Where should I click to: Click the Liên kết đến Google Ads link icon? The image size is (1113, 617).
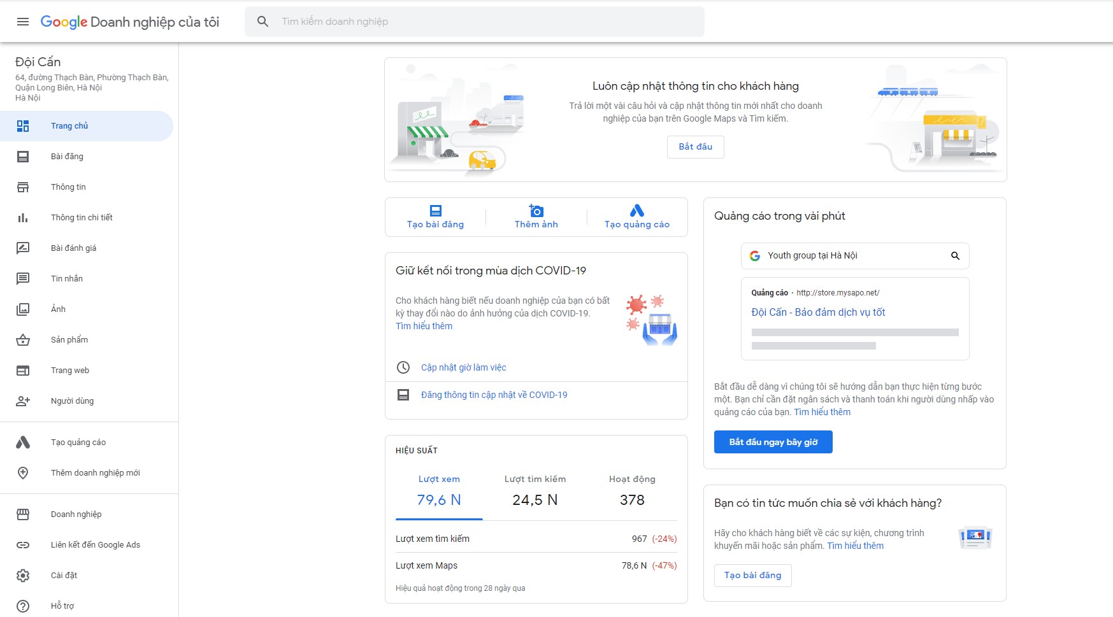(23, 545)
